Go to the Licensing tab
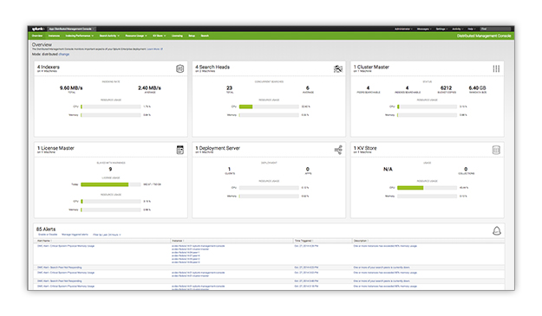The width and height of the screenshot is (542, 316). click(177, 35)
